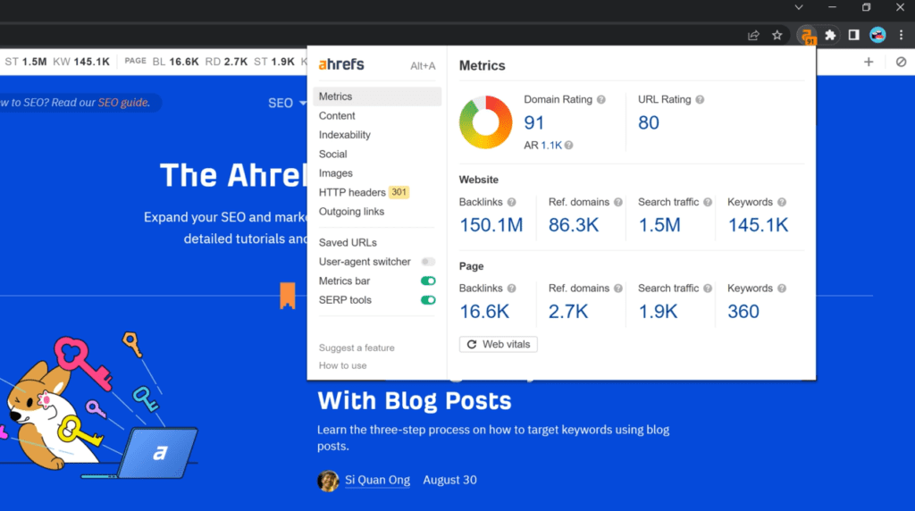
Task: Click KW 145.1K in the metrics bar
Action: 81,62
